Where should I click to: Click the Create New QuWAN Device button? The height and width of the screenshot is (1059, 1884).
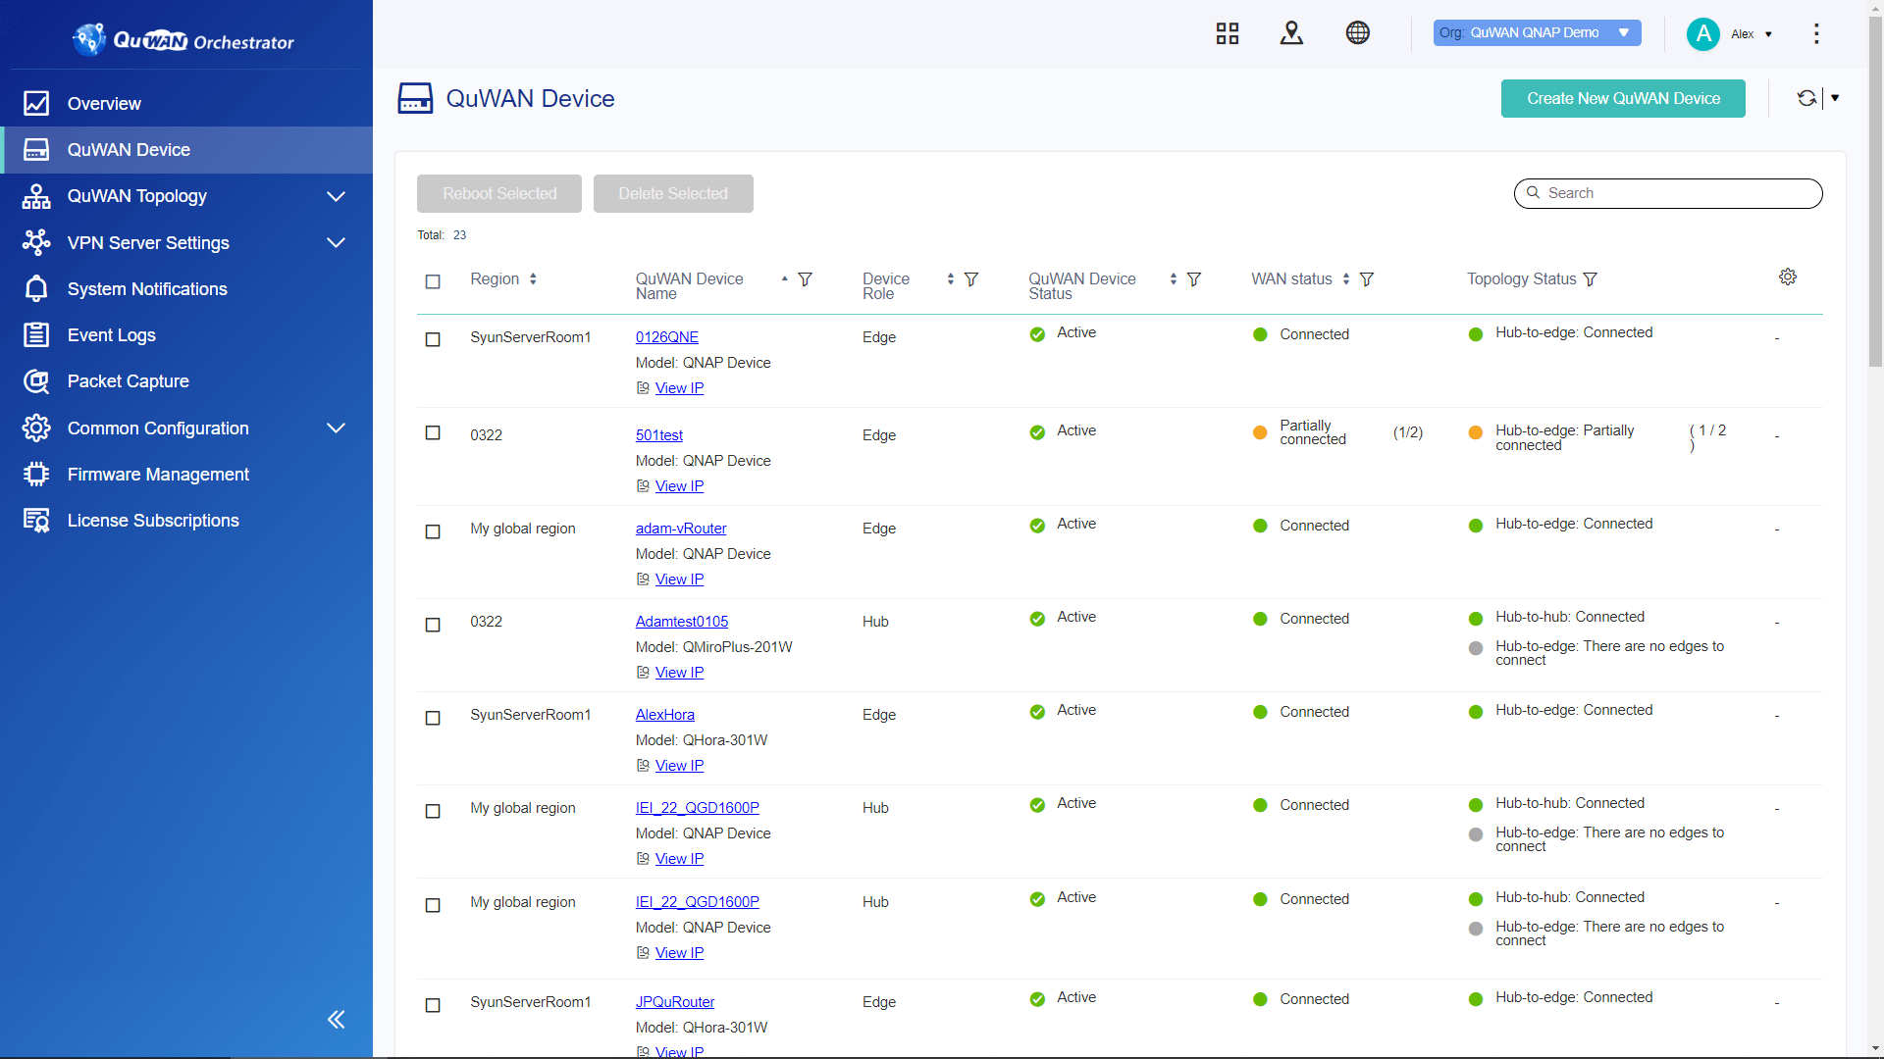1622,98
